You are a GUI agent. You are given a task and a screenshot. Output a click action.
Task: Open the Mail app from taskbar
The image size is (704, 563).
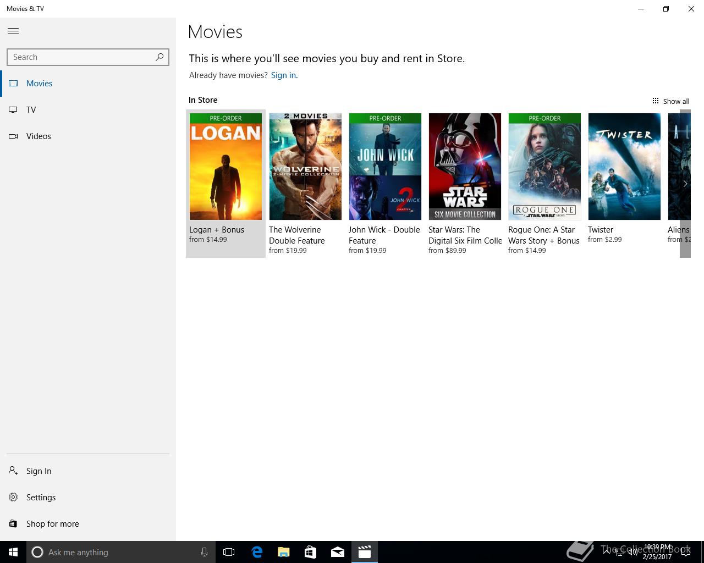coord(338,552)
